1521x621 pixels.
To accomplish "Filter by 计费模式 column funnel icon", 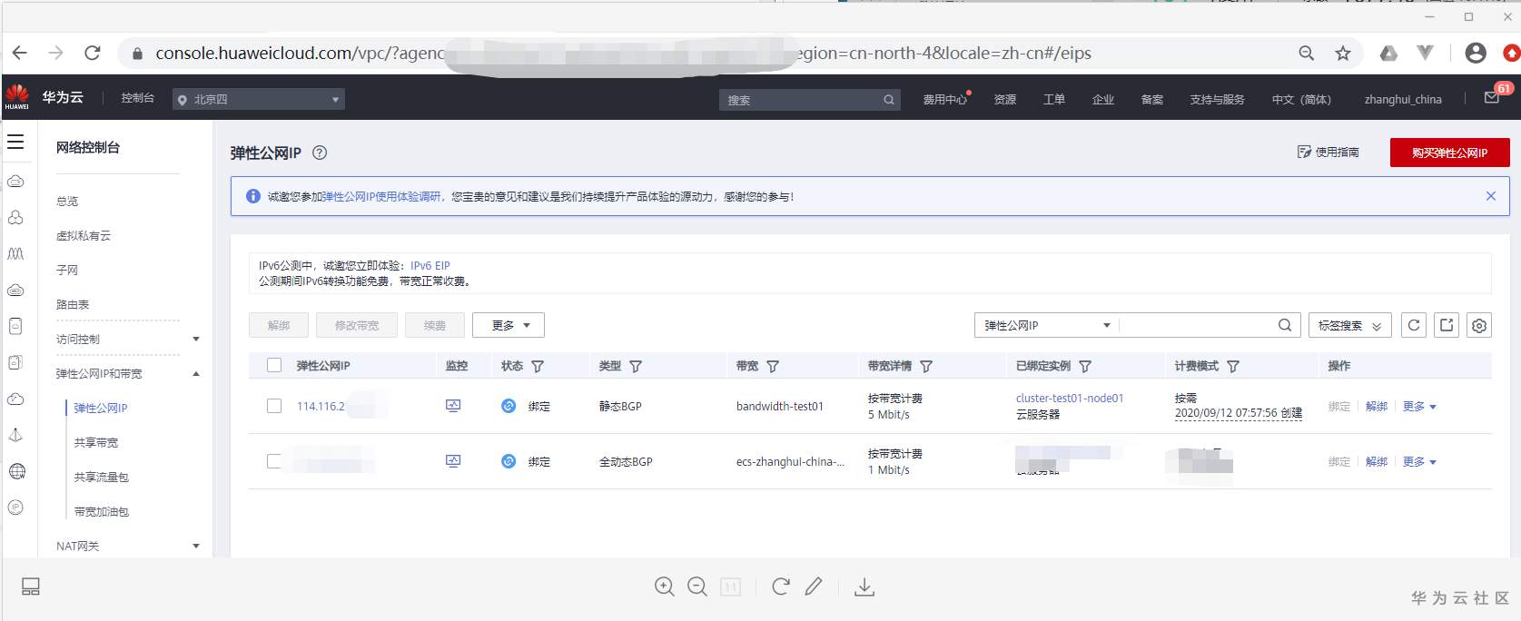I will [x=1233, y=366].
